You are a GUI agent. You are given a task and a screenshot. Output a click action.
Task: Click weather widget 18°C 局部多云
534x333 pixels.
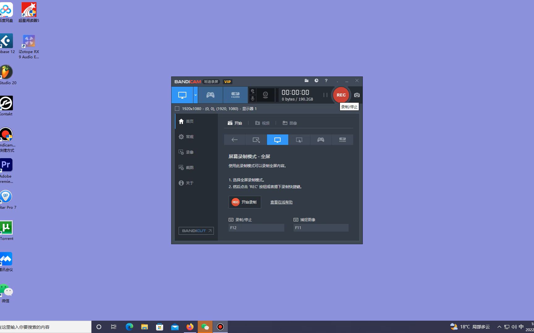pyautogui.click(x=470, y=327)
